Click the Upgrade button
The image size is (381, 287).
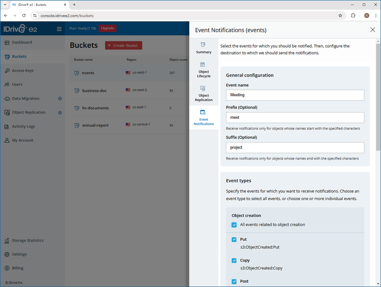pos(108,28)
